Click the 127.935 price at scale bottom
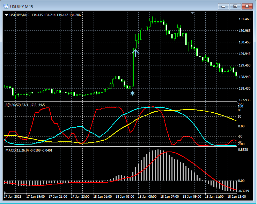 (244, 100)
